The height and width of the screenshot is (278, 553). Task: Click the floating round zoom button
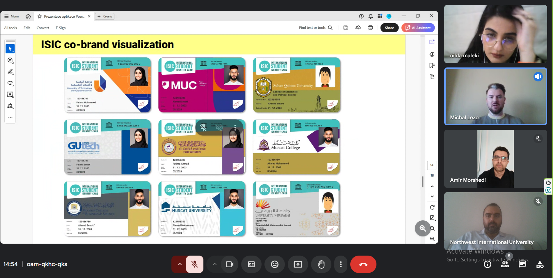(423, 229)
